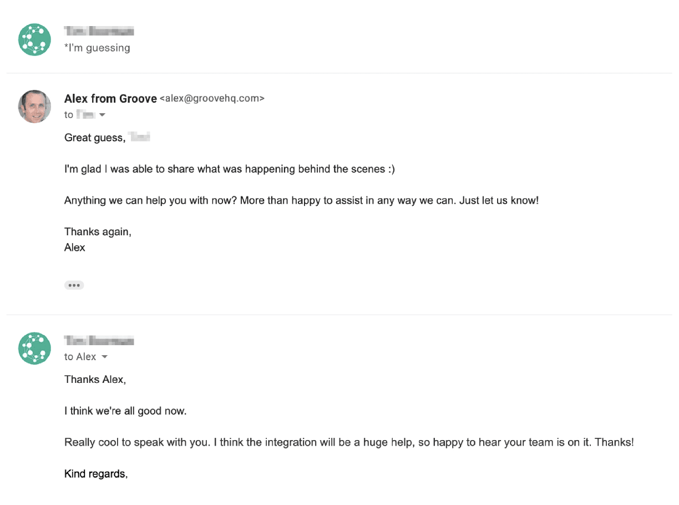The image size is (679, 505).
Task: Click the "Really cool to speak with you" paragraph
Action: pos(349,442)
